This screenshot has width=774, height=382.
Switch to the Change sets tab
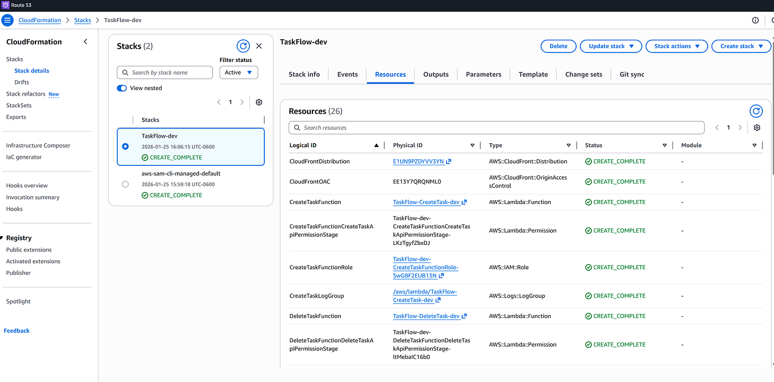tap(584, 74)
